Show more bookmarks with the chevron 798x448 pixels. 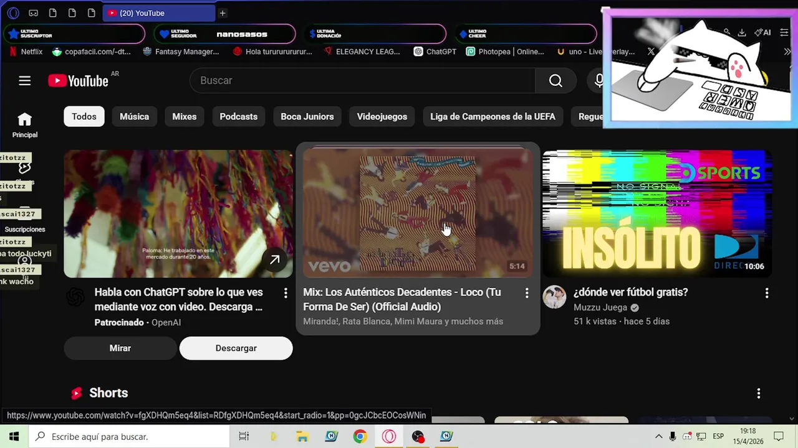(x=787, y=52)
